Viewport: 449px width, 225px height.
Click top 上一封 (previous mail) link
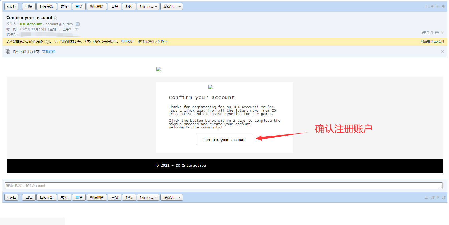tap(429, 7)
